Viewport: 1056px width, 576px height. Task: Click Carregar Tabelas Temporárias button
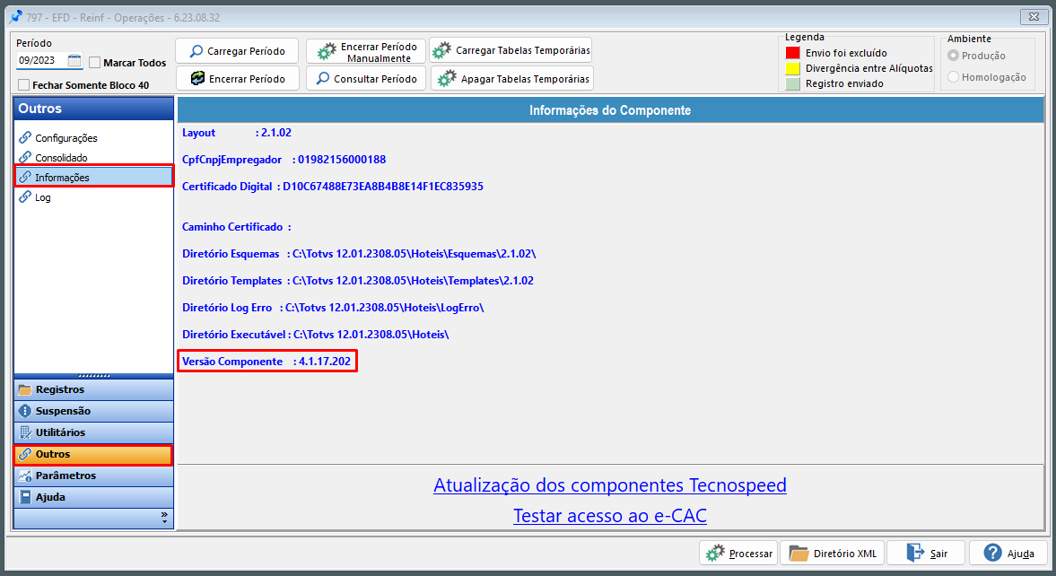pos(511,50)
